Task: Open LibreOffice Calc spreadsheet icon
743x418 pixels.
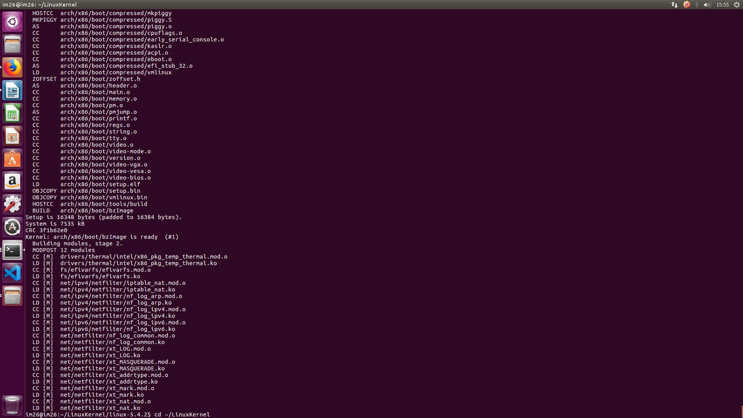Action: (x=12, y=113)
